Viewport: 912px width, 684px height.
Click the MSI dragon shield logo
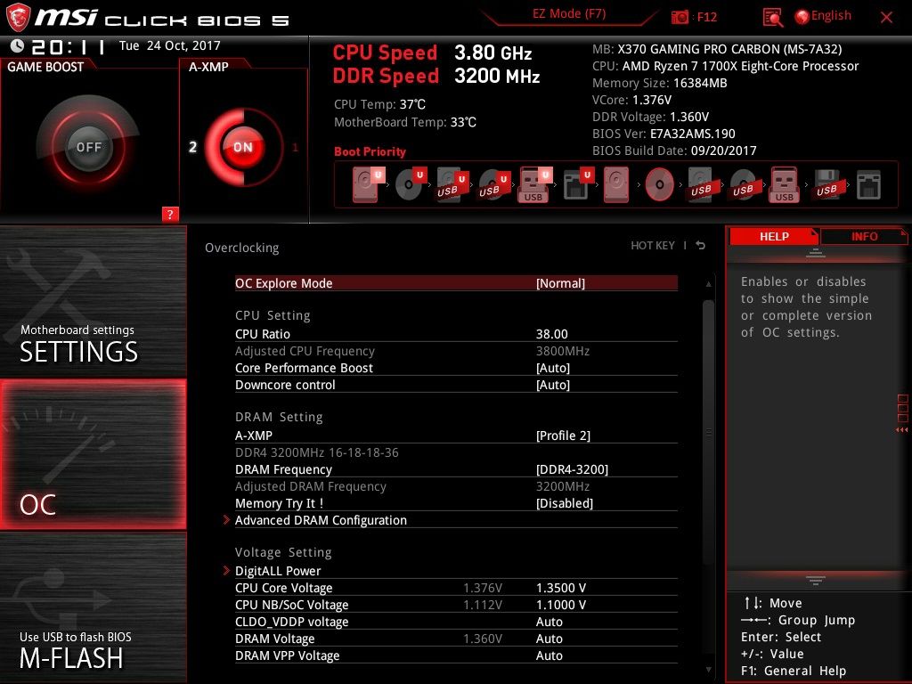point(18,17)
